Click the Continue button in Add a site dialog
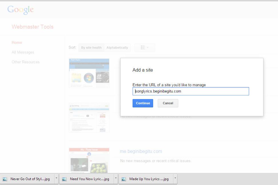This screenshot has height=185, width=278. [x=143, y=103]
